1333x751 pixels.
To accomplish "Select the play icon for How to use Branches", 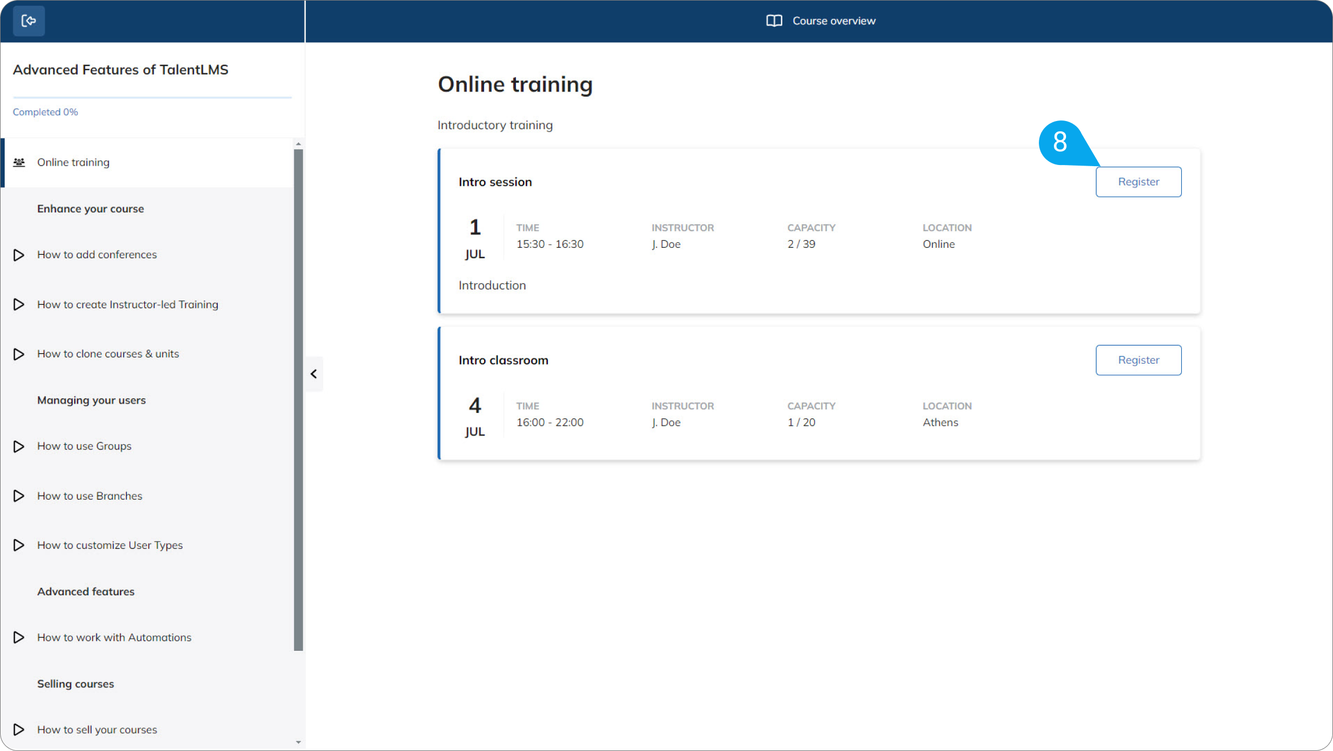I will [x=18, y=496].
